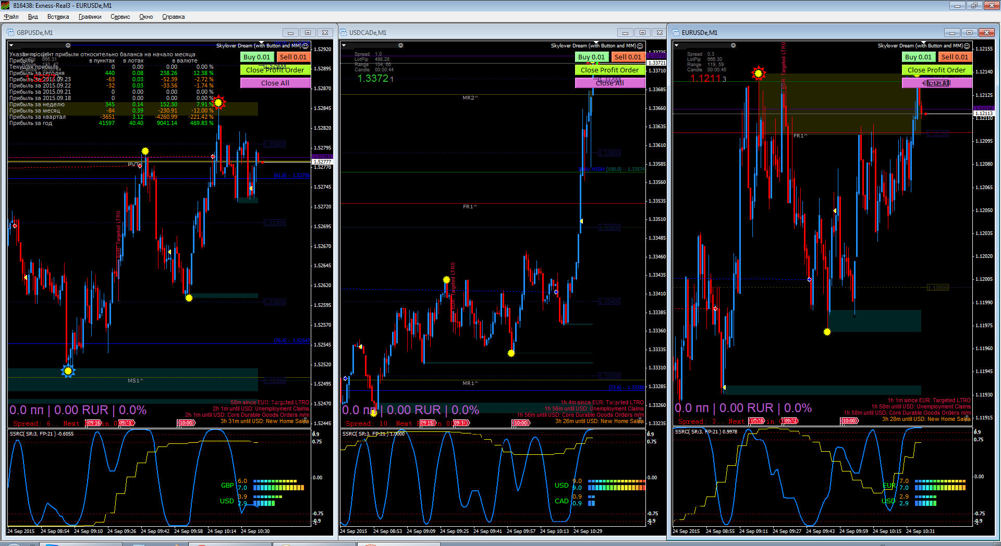Open the Вставка menu
This screenshot has width=1001, height=546.
pyautogui.click(x=58, y=17)
